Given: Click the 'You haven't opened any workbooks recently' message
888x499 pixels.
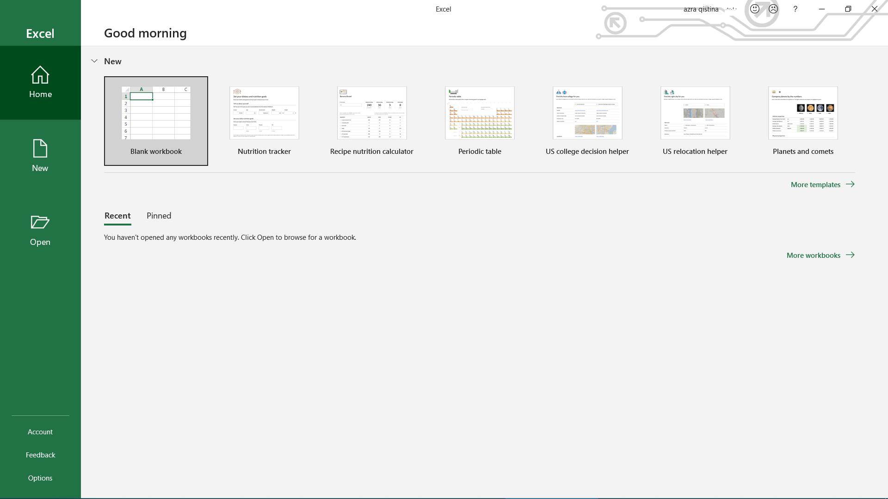Looking at the screenshot, I should (x=230, y=237).
